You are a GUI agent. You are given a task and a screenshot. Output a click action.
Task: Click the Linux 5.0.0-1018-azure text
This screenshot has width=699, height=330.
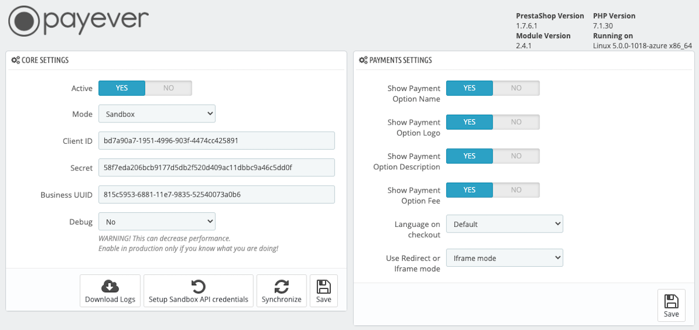point(643,46)
